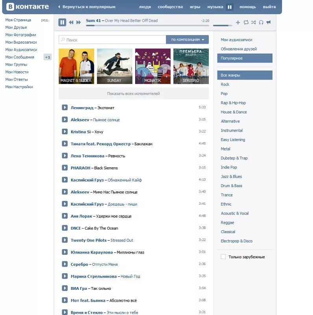The image size is (313, 315).
Task: Play Тимати feat. Рекорд Оркестр – Баклажан
Action: point(64,143)
